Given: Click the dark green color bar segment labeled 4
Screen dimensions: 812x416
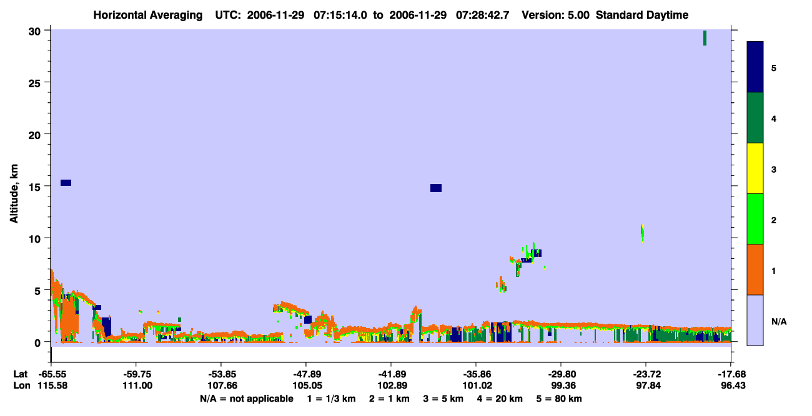Looking at the screenshot, I should point(755,118).
